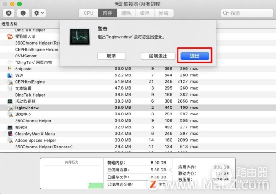
Task: Click the 应用内存 label
Action: 187,167
